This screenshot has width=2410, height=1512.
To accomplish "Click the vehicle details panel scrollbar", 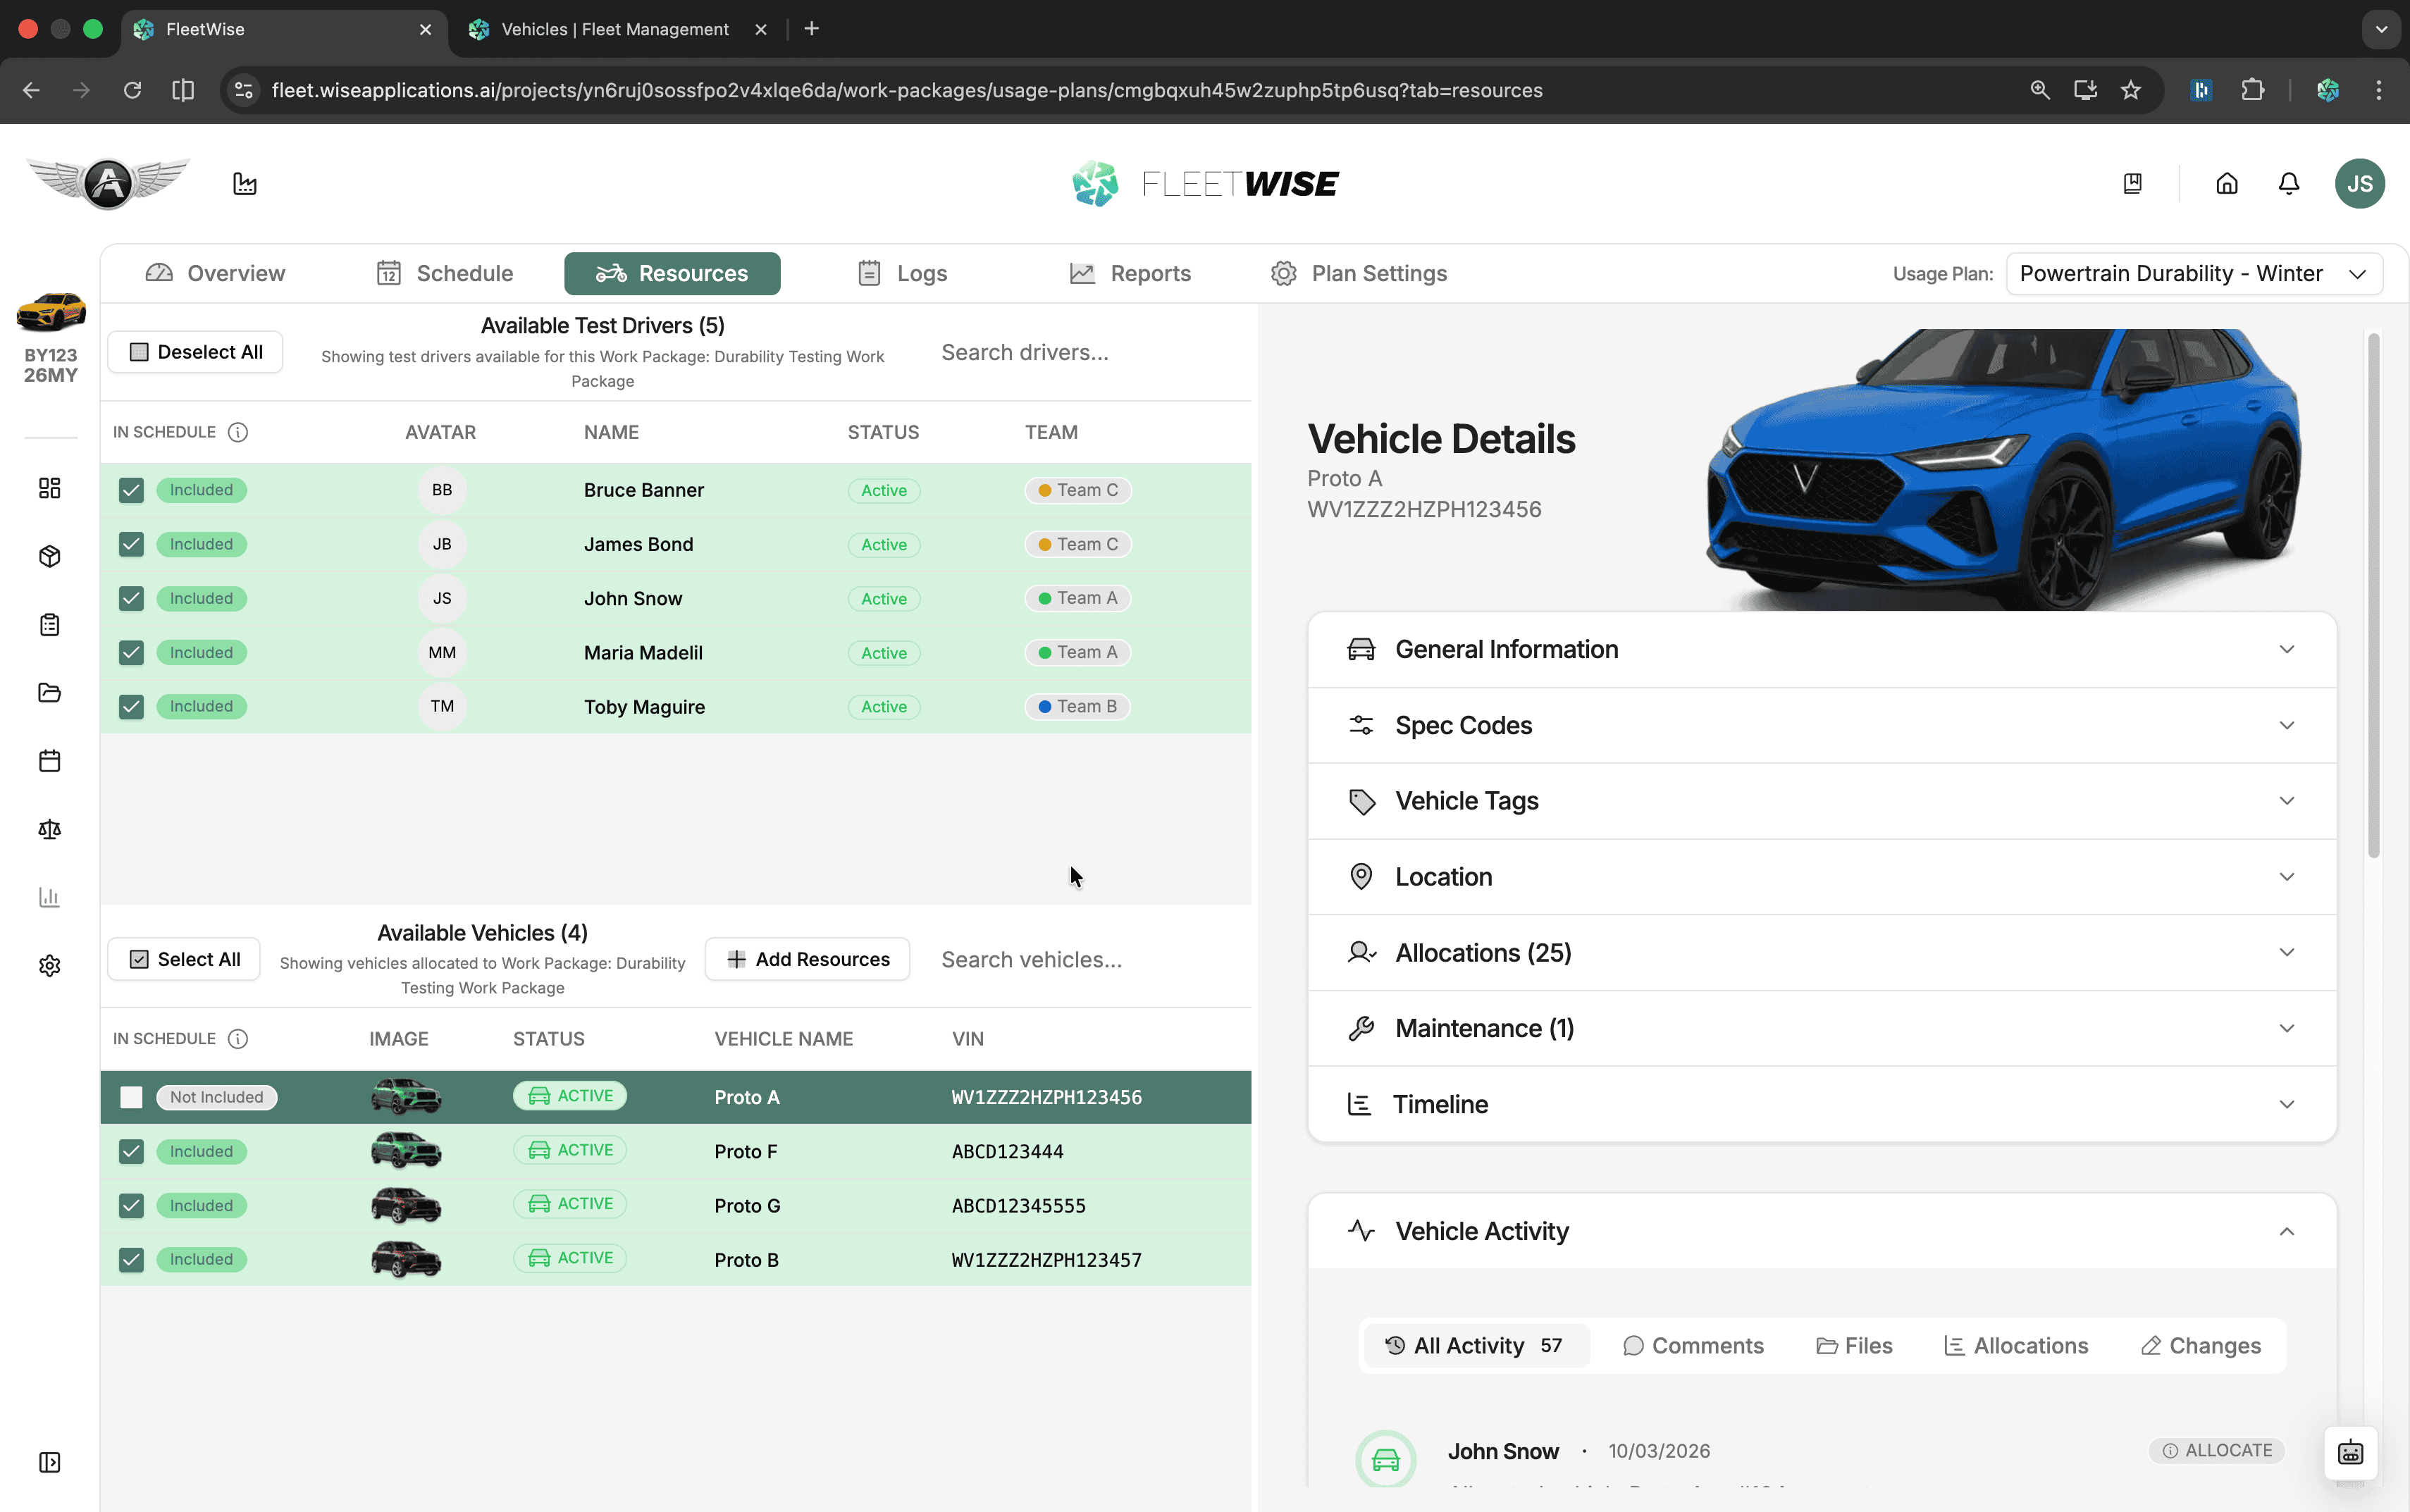I will click(x=2373, y=596).
